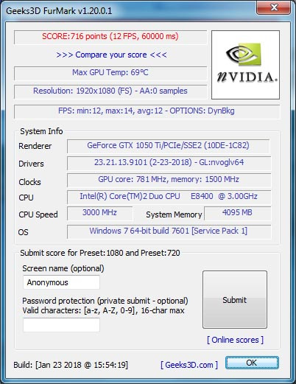The width and height of the screenshot is (296, 384).
Task: Select the SCORE:716 points text
Action: [x=110, y=36]
